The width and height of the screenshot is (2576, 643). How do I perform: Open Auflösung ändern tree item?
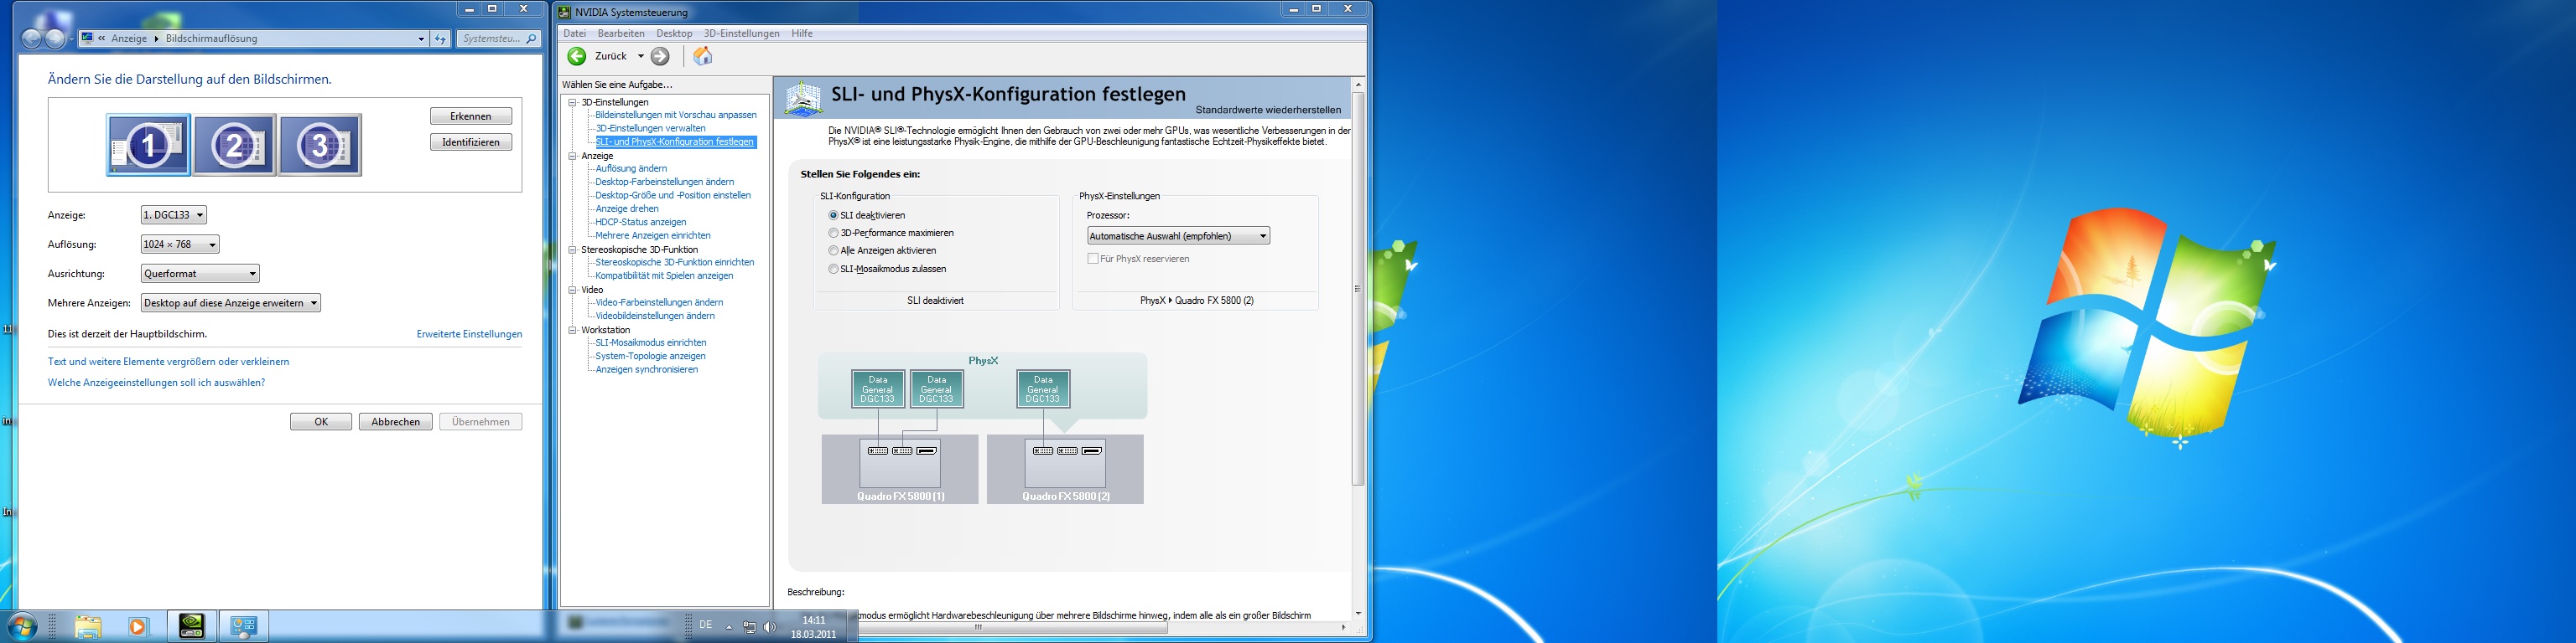pyautogui.click(x=631, y=169)
